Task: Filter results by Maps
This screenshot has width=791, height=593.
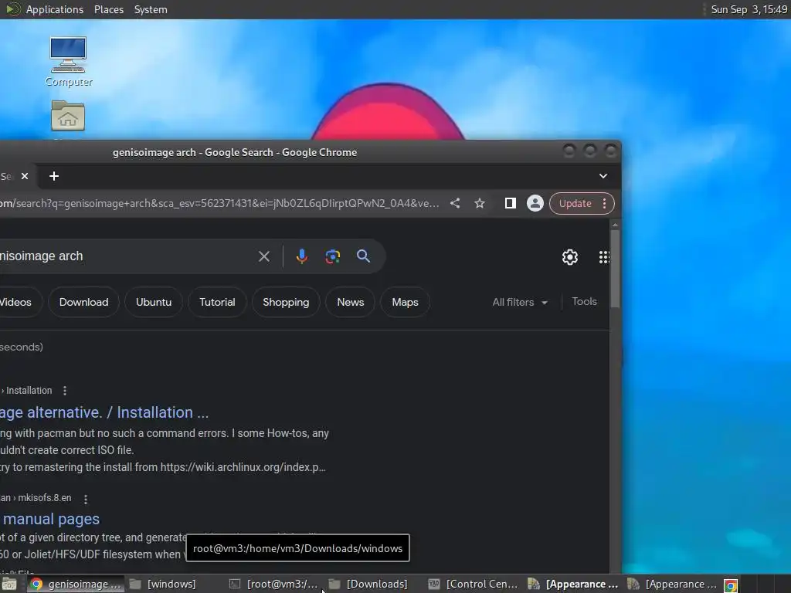Action: pos(405,302)
